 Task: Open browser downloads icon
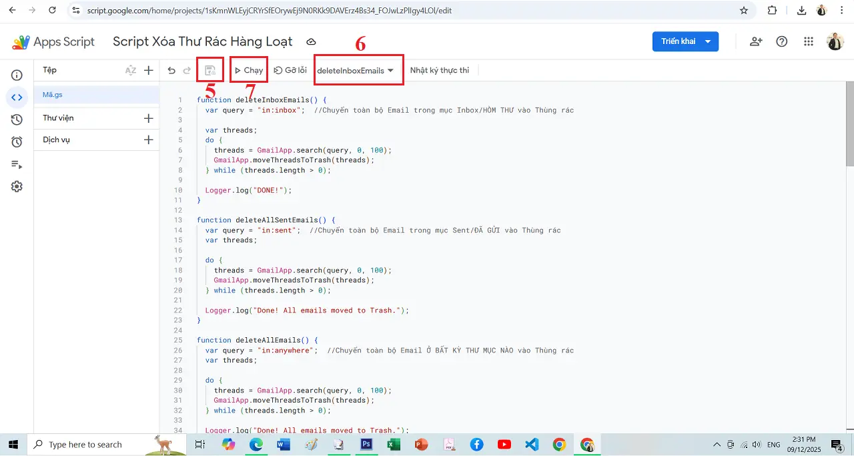point(801,11)
